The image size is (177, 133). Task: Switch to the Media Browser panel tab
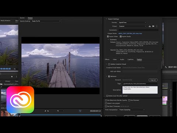point(6,21)
